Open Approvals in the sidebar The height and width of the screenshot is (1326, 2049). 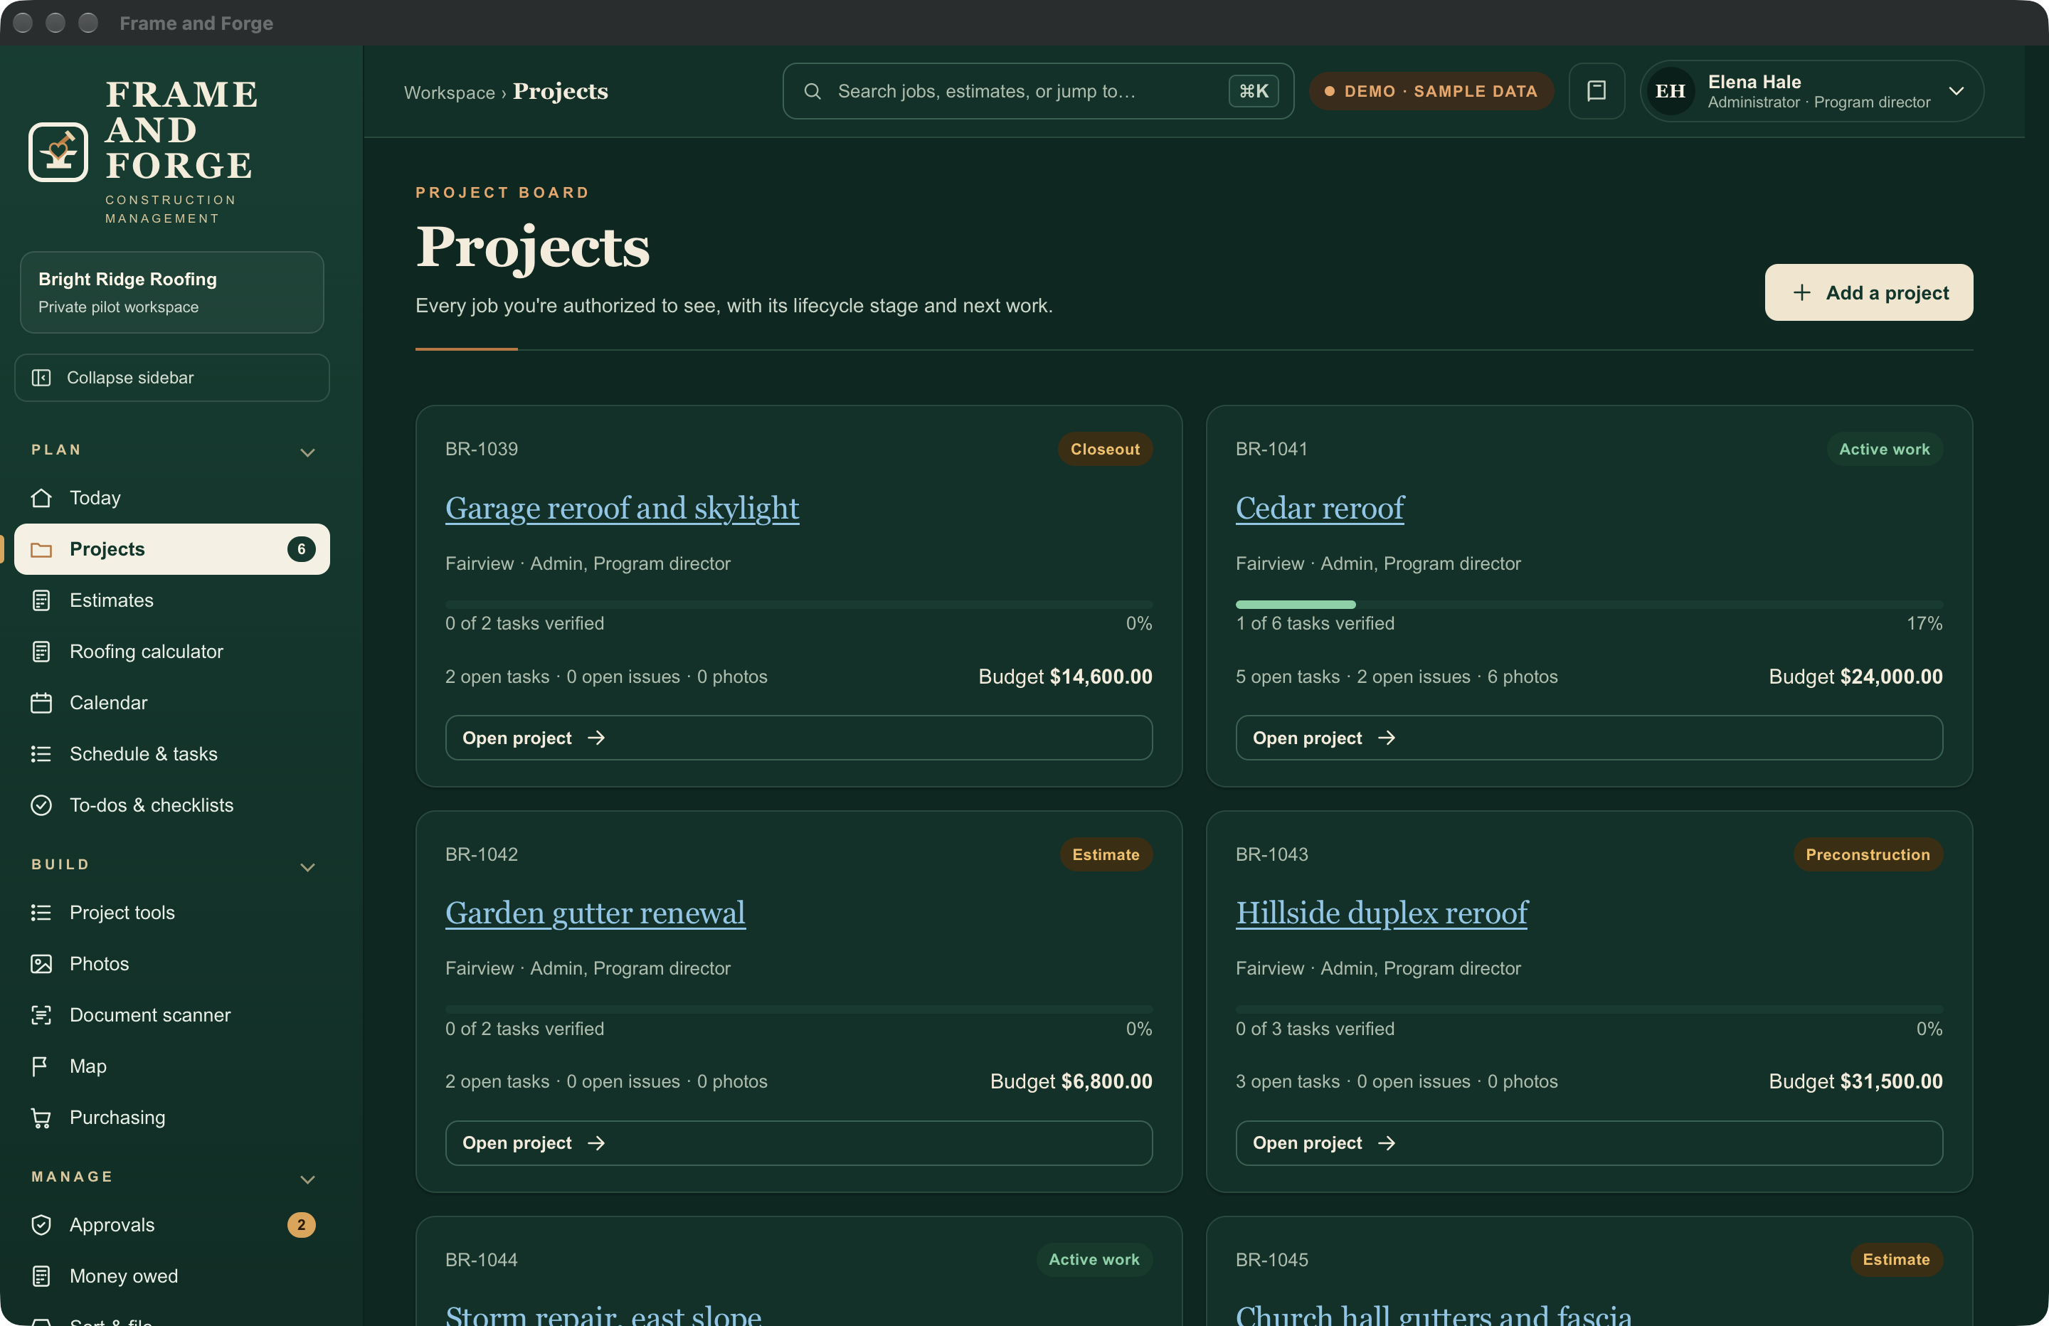point(172,1225)
